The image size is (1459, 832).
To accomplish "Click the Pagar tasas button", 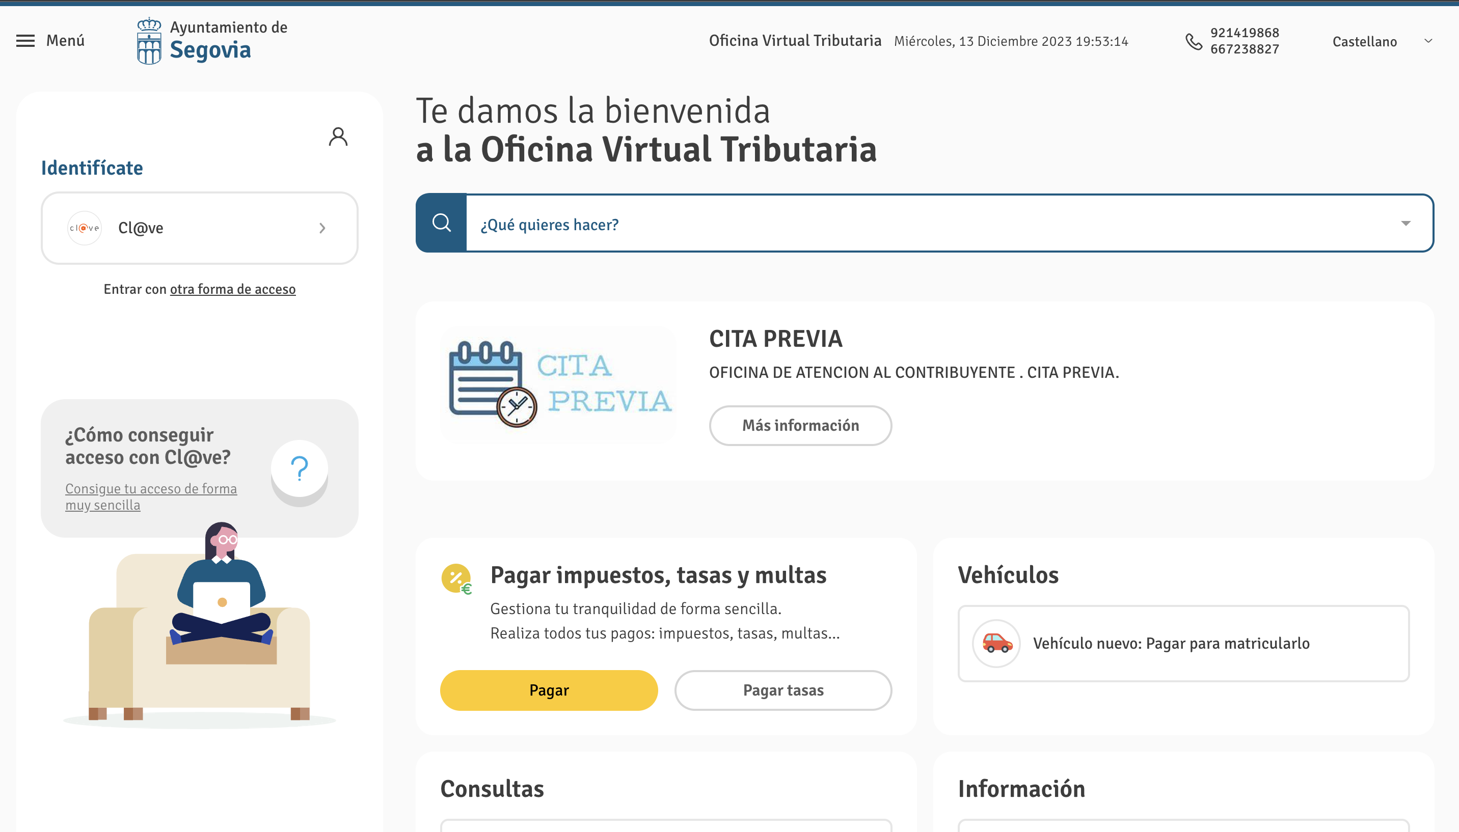I will point(783,690).
